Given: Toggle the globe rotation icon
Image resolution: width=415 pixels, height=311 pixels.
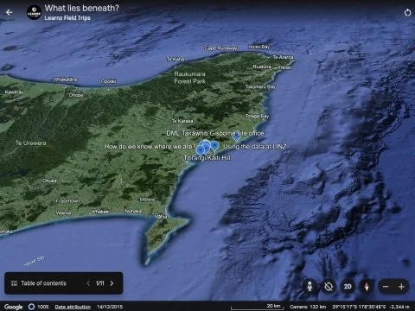Looking at the screenshot, I should coord(329,287).
